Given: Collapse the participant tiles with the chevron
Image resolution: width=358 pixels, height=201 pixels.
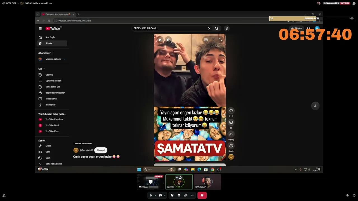Looking at the screenshot, I should pos(177,178).
